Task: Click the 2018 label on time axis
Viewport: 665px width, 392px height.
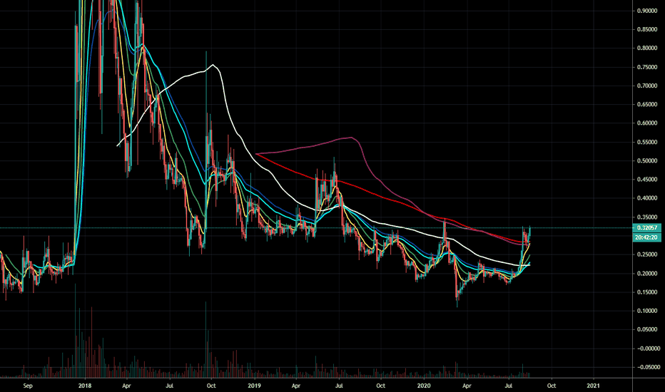Action: tap(85, 386)
